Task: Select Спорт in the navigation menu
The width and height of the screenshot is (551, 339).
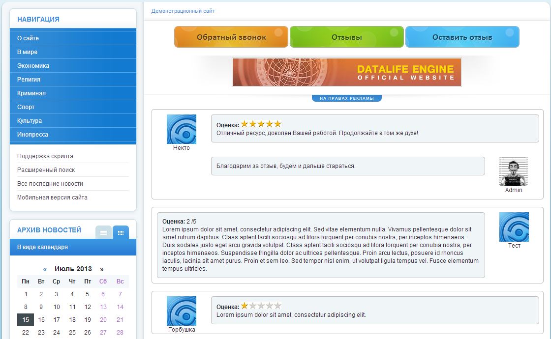Action: [x=26, y=107]
